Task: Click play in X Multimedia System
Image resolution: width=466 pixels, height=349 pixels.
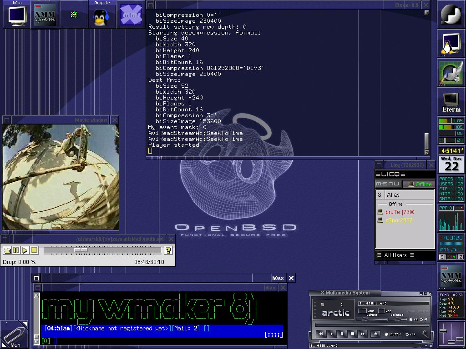Action: (331, 334)
